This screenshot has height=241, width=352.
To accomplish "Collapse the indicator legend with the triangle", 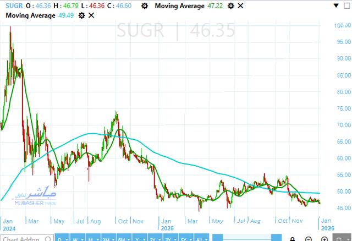I will 336,6.
